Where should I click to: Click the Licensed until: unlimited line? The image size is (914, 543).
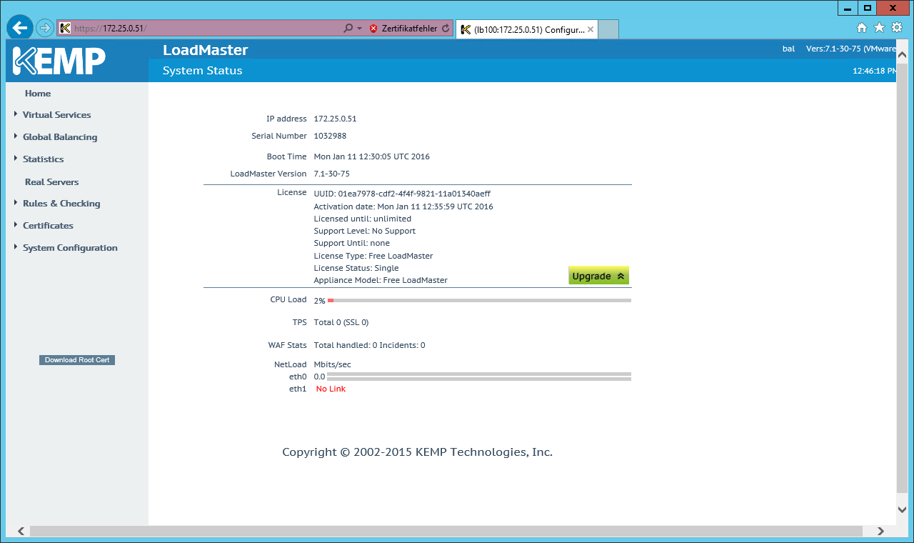pos(363,219)
